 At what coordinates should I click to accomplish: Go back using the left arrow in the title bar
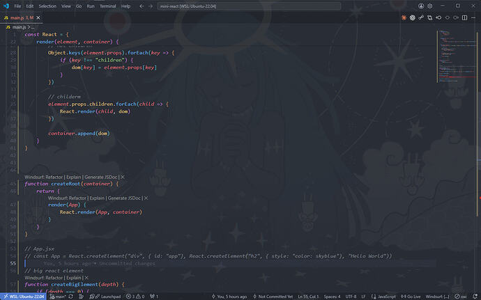(142, 6)
